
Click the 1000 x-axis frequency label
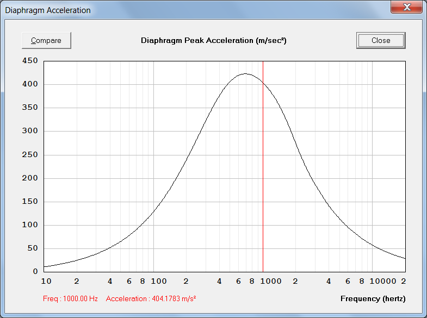pos(271,281)
